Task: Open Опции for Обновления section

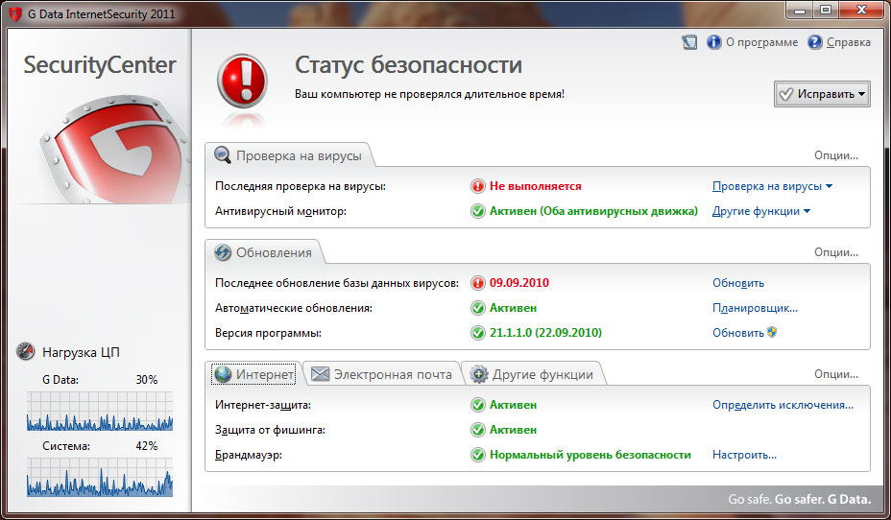Action: click(836, 252)
